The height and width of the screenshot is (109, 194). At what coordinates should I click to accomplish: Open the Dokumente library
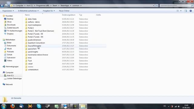(x=12, y=46)
